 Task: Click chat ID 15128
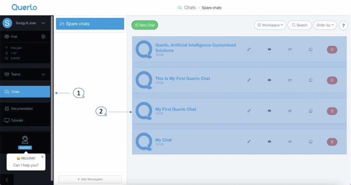159,144
